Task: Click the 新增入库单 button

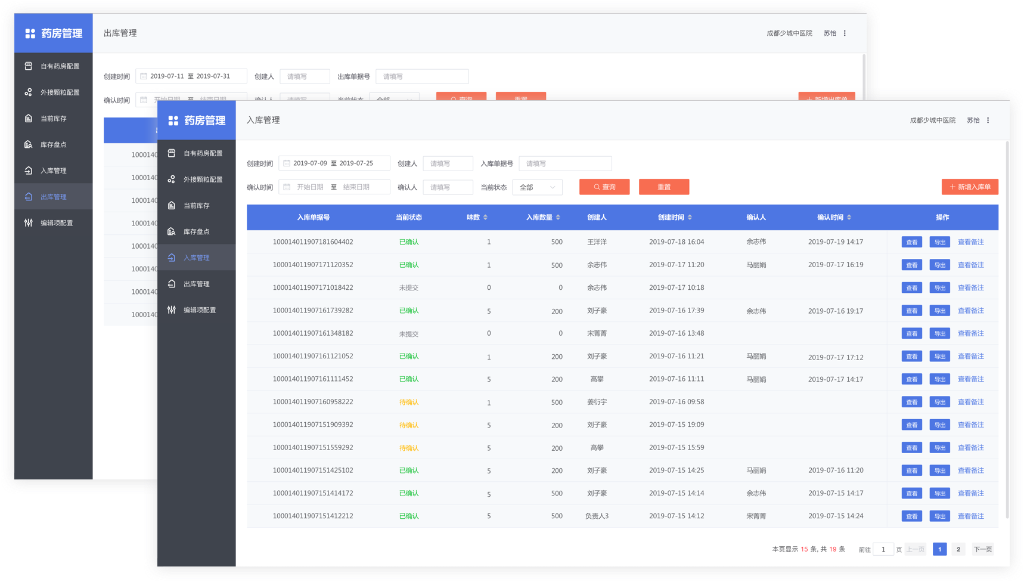Action: 969,187
